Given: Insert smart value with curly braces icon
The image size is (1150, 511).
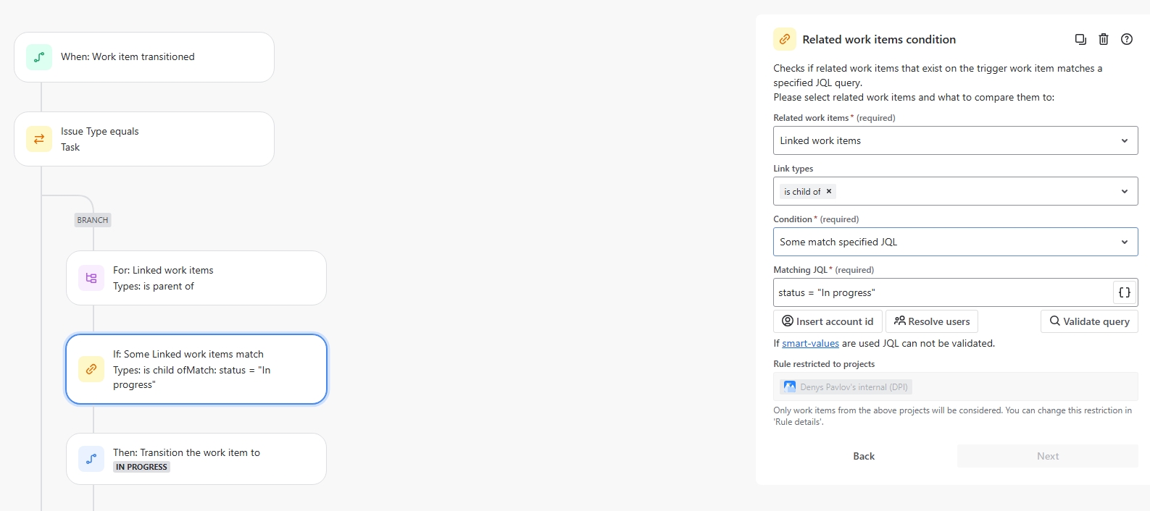Looking at the screenshot, I should [1125, 292].
